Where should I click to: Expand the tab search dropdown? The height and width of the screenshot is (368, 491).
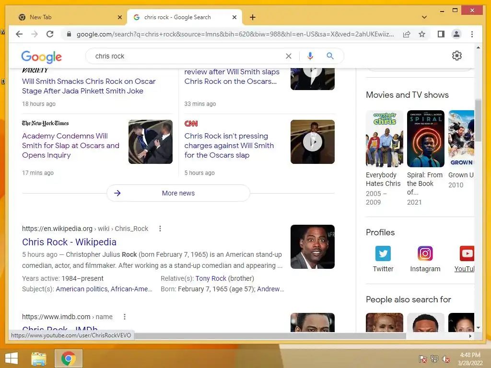click(x=424, y=17)
